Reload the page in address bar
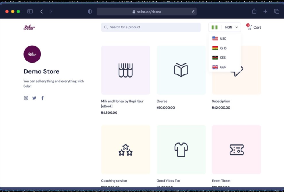Screen dimensions: 284x192 click(x=193, y=12)
